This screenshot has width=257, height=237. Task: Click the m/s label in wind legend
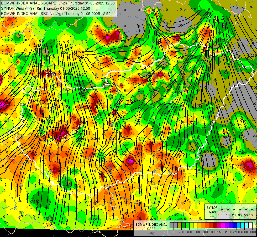click(x=212, y=216)
